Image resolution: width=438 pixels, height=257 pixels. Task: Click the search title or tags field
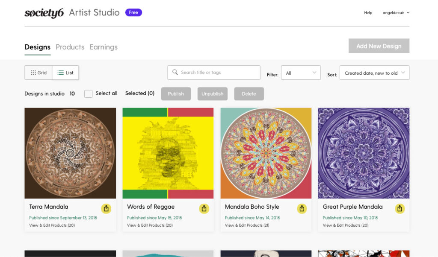pyautogui.click(x=214, y=73)
